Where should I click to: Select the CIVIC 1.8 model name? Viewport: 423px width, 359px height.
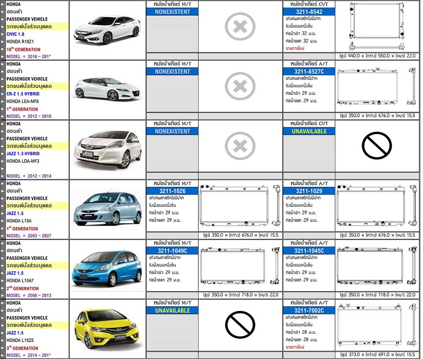(15, 34)
